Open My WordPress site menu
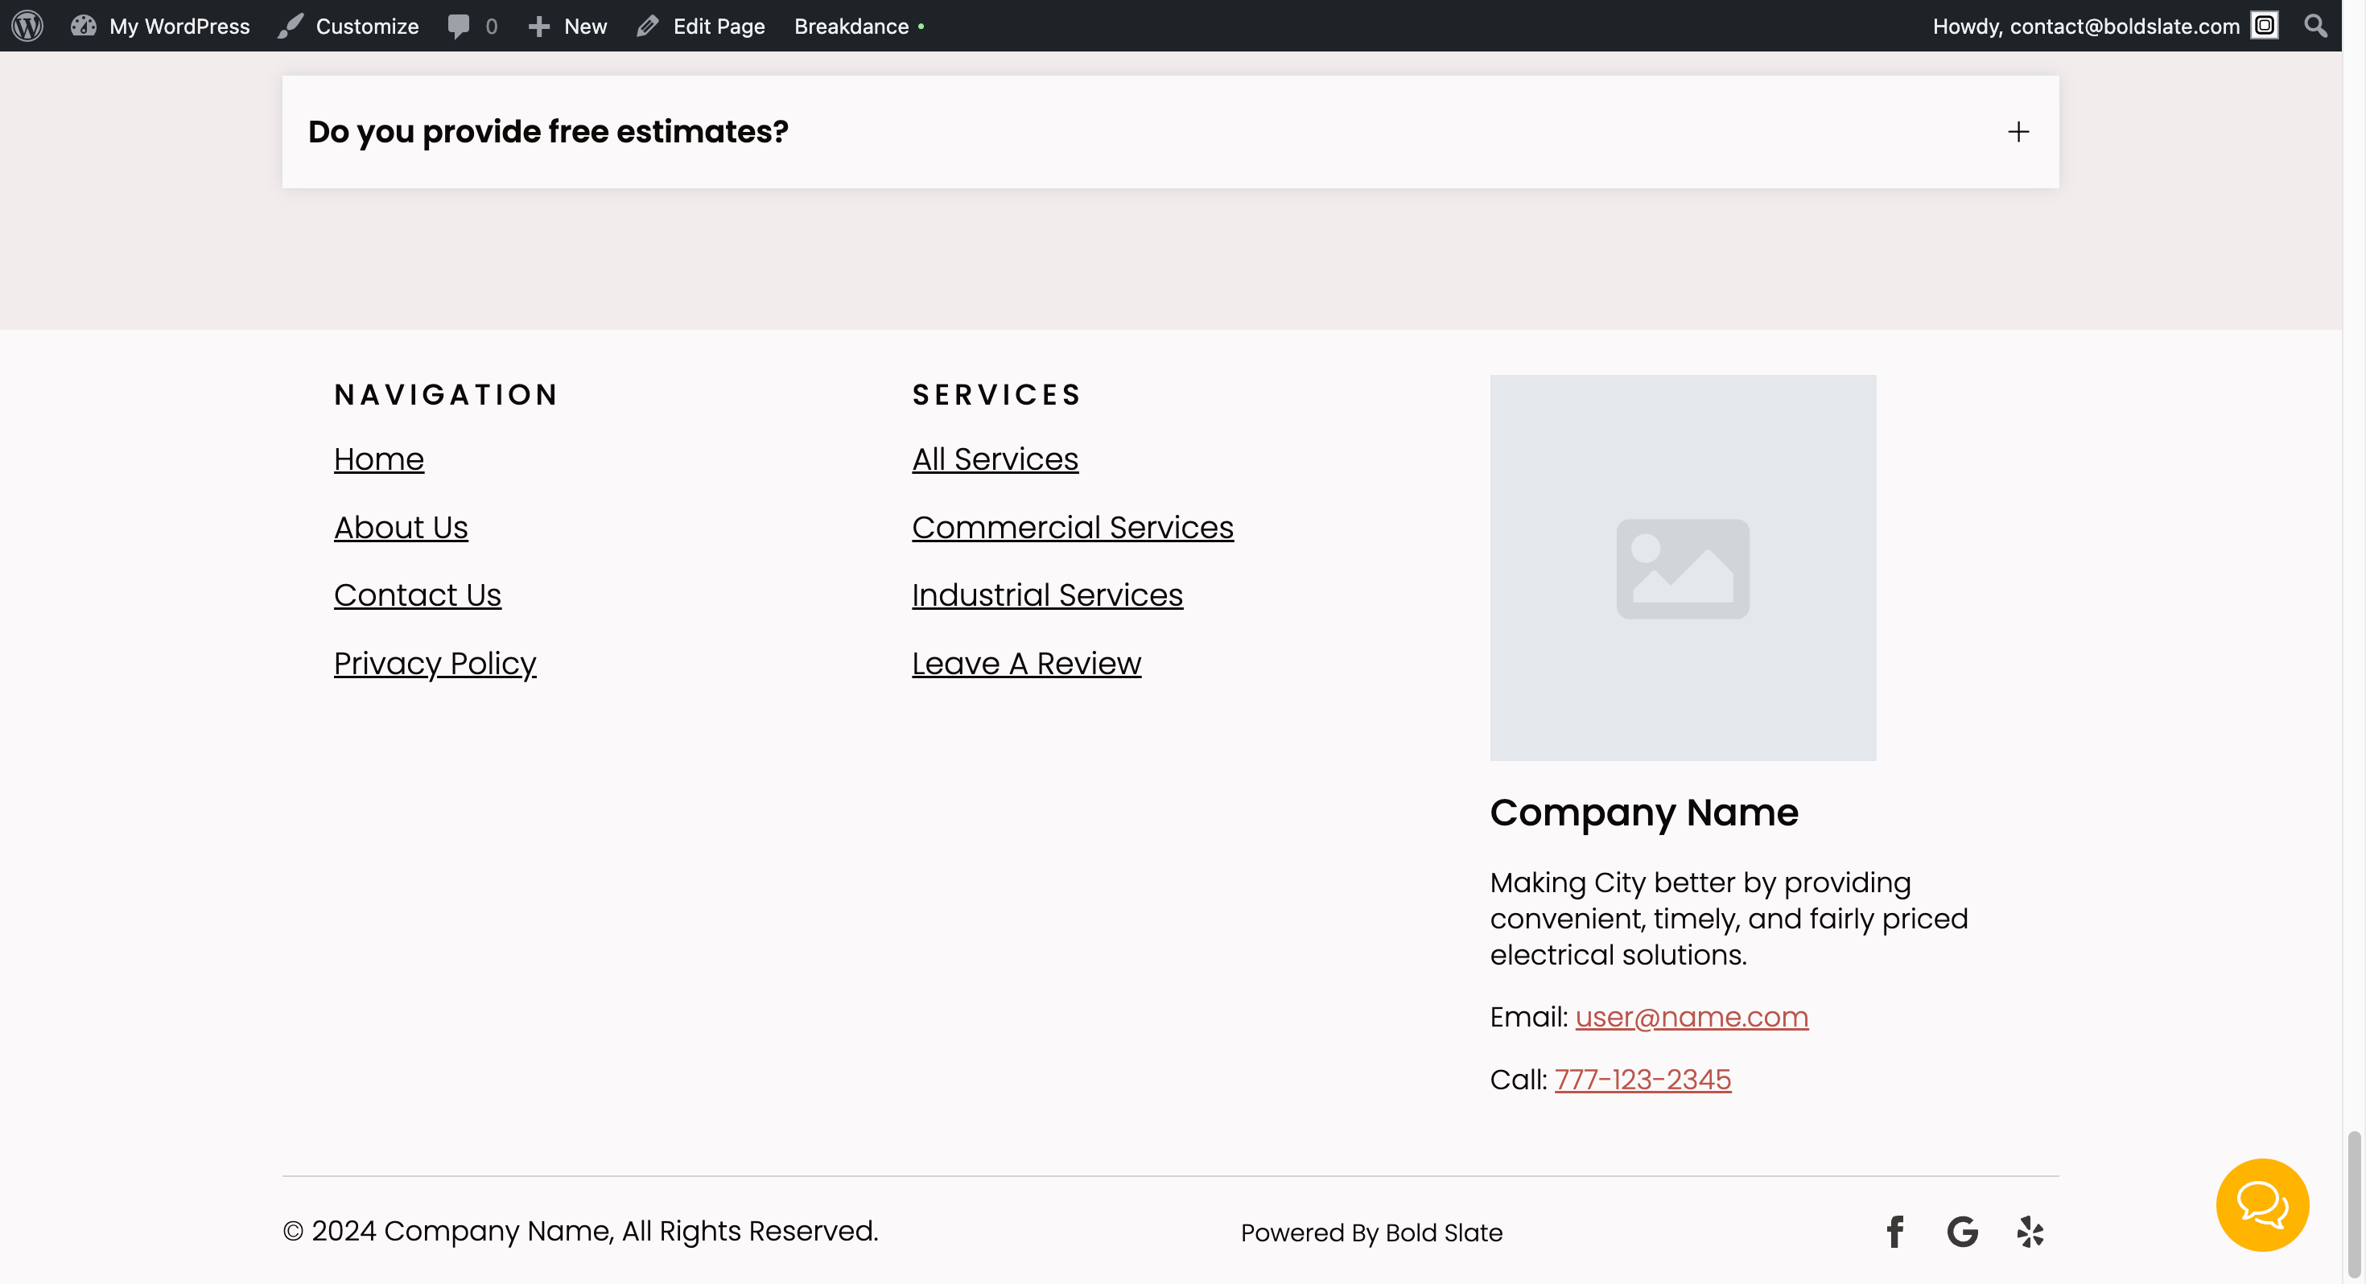Viewport: 2366px width, 1284px height. (x=161, y=26)
